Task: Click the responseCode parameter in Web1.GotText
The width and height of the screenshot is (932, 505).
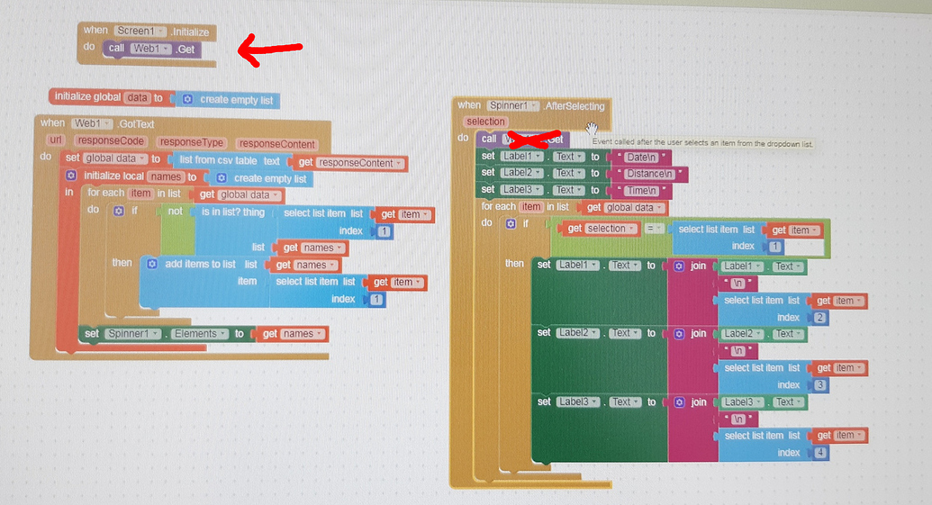Action: (113, 142)
